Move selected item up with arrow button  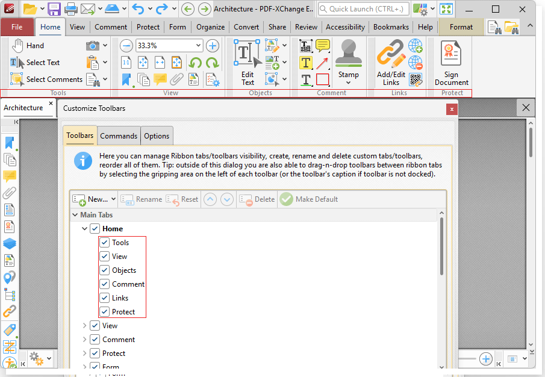tap(210, 199)
